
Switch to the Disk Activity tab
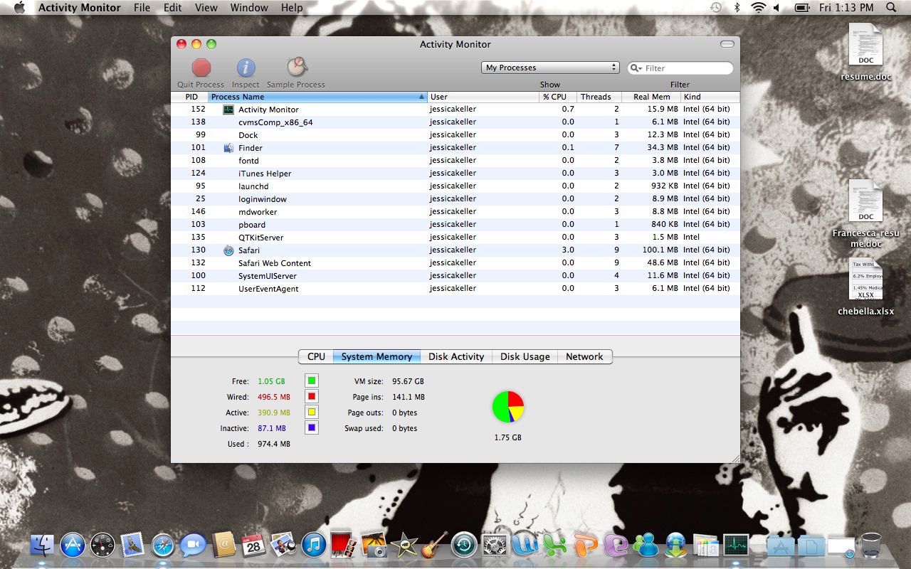456,357
